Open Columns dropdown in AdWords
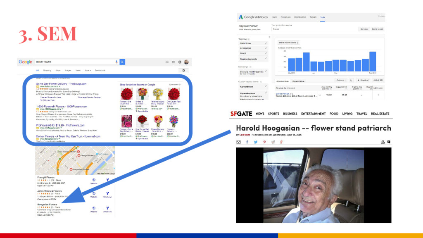 (341, 80)
